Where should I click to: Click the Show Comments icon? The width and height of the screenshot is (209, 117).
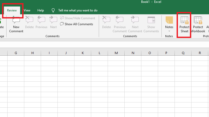[151, 20]
